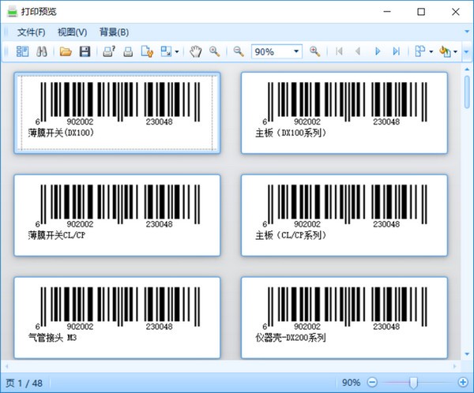Click status bar zoom out minus button

372,383
